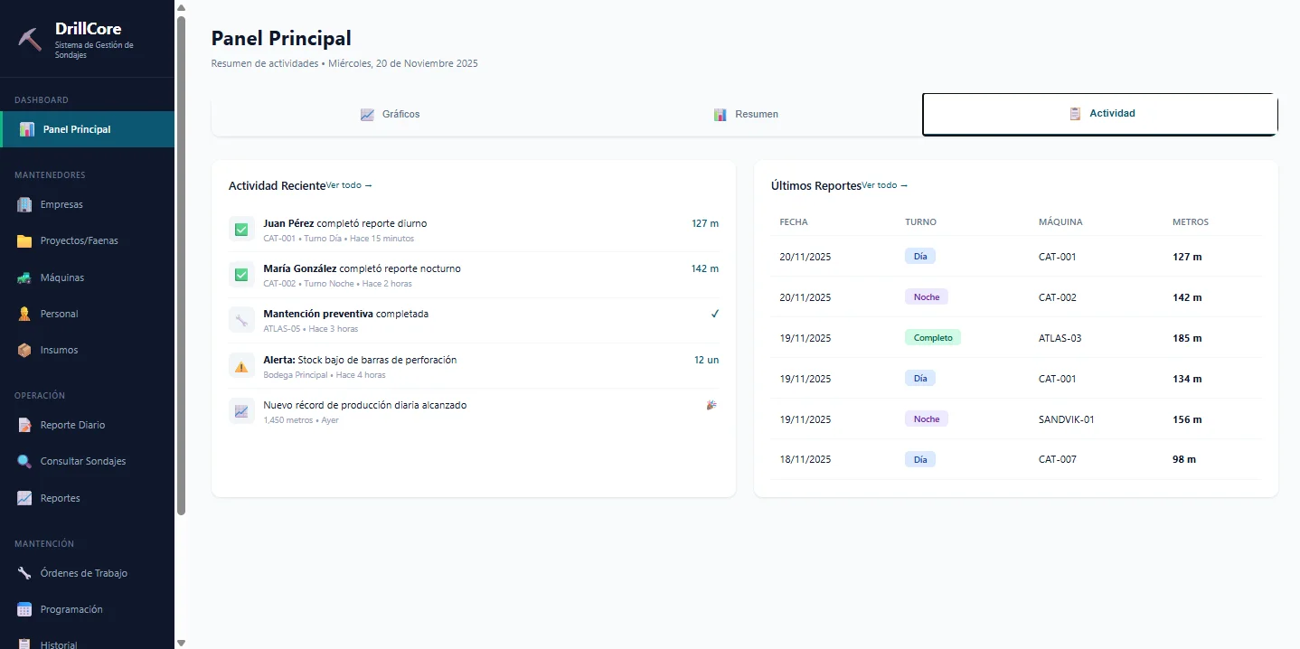Open the Resumen tab

coord(745,115)
